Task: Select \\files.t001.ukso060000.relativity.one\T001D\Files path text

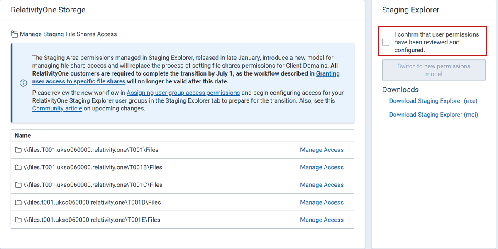Action: 92,202
